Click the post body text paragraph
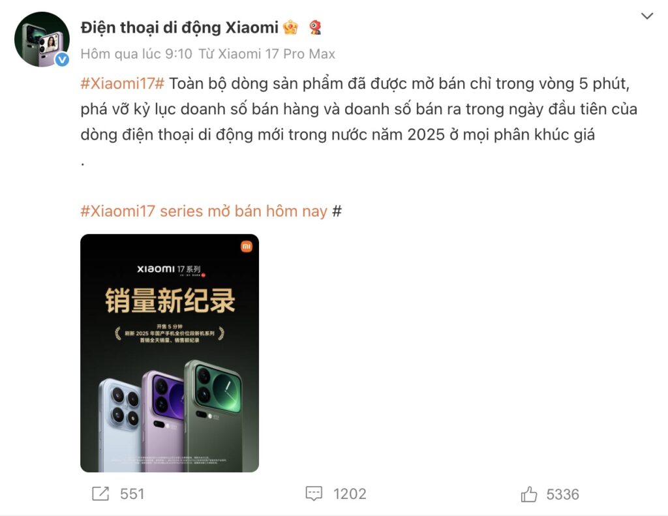 pos(359,110)
